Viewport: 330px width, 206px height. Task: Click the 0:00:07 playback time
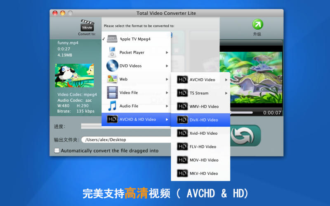[x=272, y=112]
